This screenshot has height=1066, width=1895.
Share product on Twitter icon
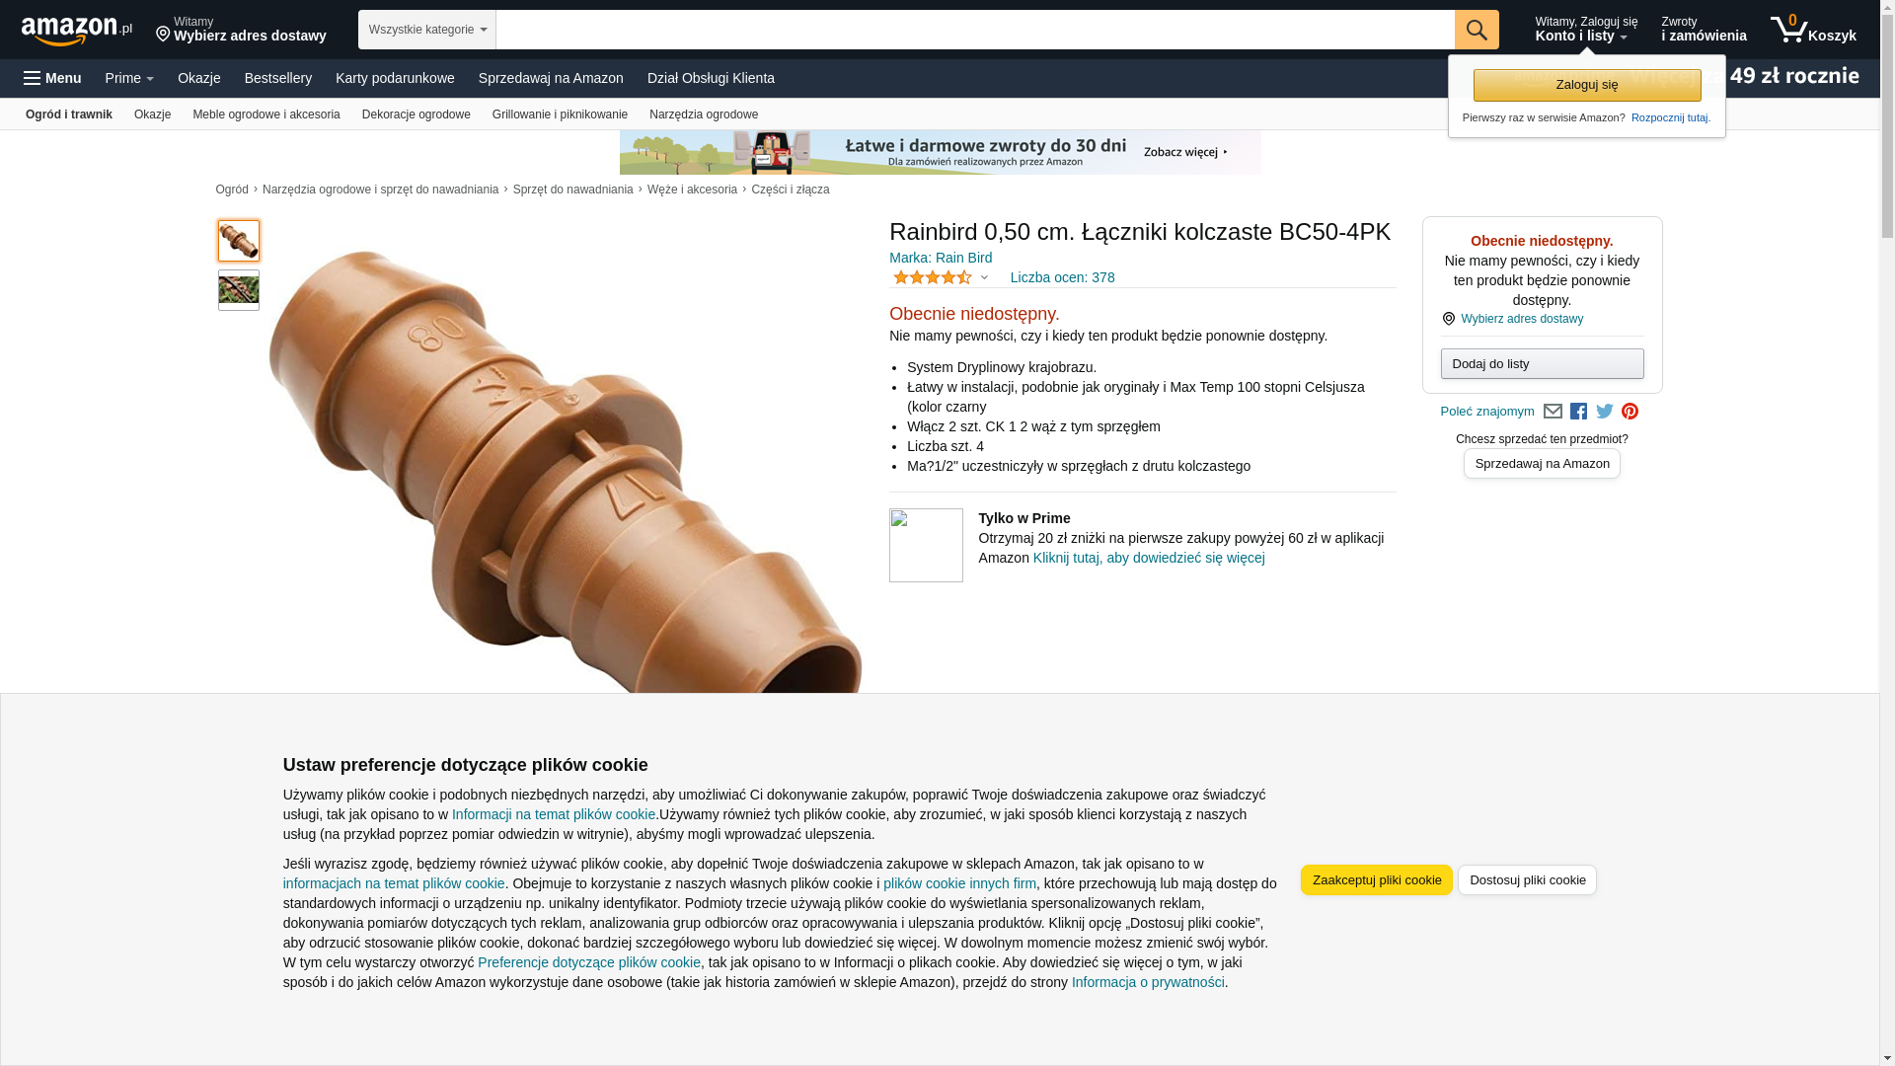1605,412
